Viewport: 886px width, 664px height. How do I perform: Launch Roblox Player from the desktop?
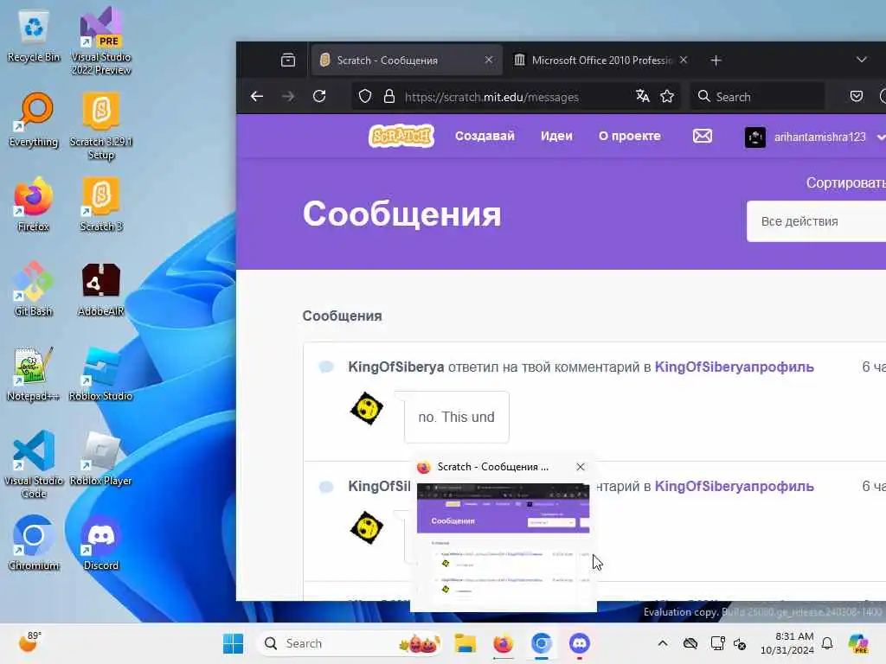click(x=100, y=458)
